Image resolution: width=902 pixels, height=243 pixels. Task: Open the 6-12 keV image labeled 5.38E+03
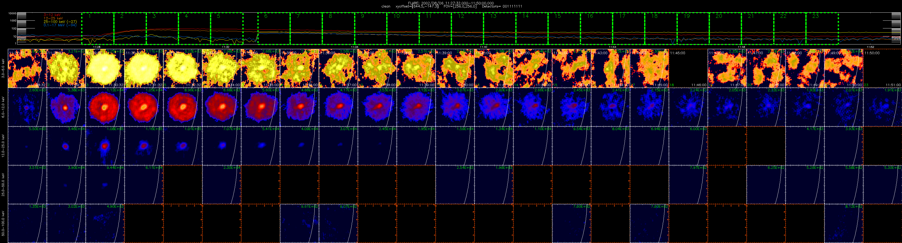(66, 107)
